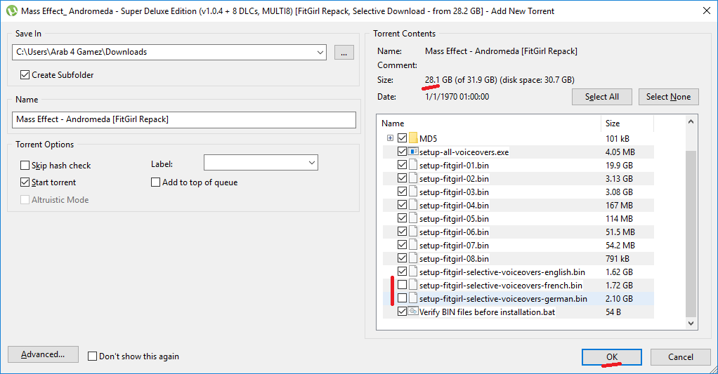Tick Don't show this again
Viewport: 718px width, 374px height.
(92, 356)
